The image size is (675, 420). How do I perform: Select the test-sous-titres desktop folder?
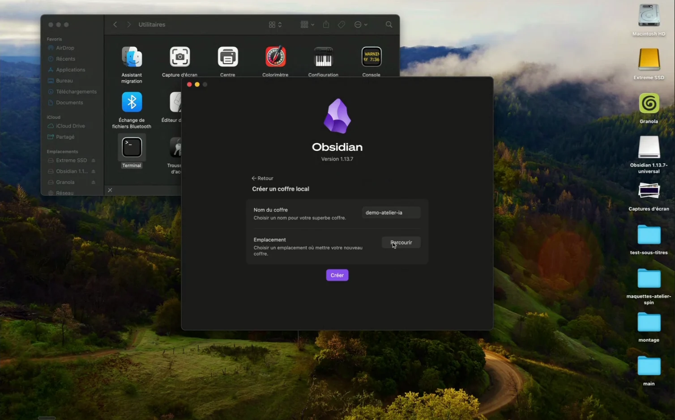click(x=649, y=235)
